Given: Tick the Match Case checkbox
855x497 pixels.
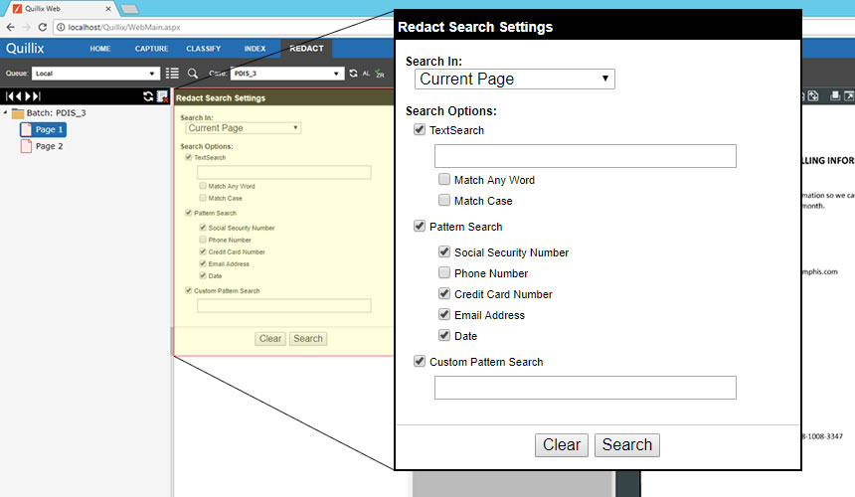Looking at the screenshot, I should [x=444, y=201].
